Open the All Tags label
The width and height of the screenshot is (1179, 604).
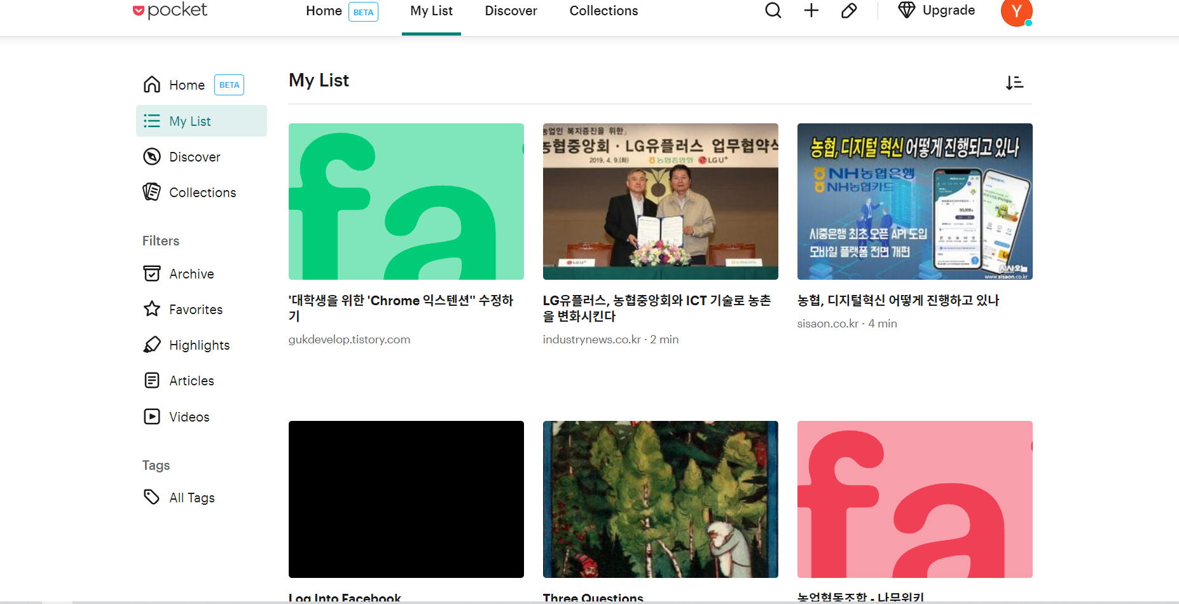(191, 498)
